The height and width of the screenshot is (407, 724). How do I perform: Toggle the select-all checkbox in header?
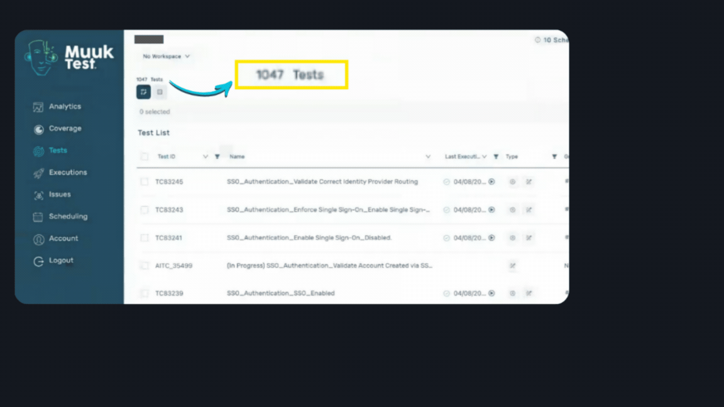tap(145, 156)
